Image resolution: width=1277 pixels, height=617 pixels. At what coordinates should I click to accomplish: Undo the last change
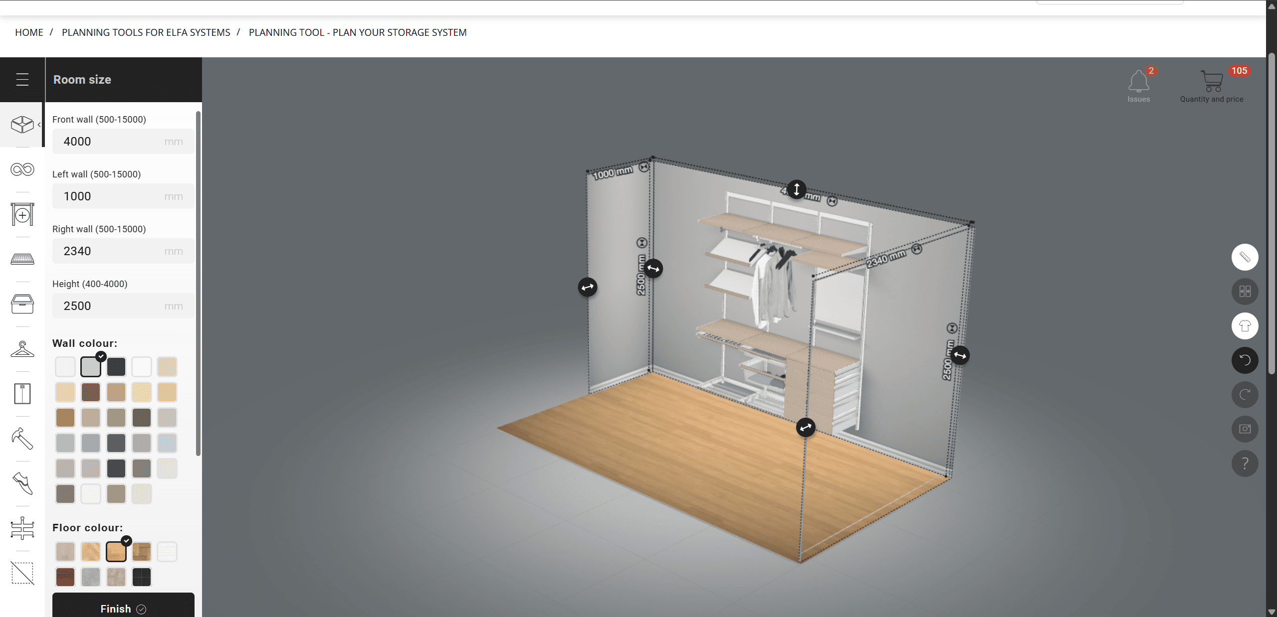click(x=1245, y=360)
